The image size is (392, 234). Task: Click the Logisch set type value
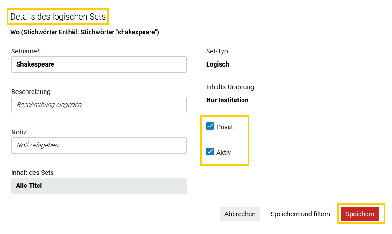(x=217, y=64)
